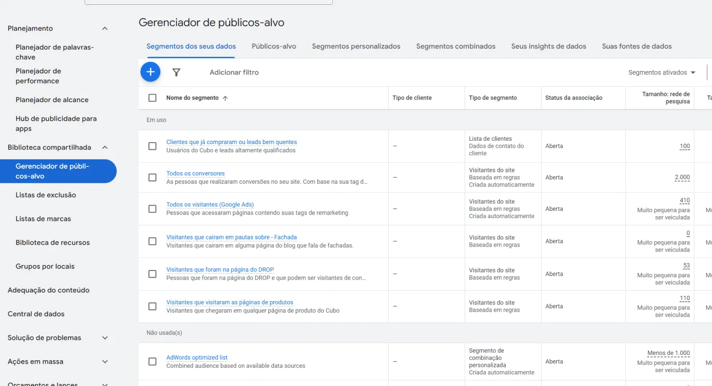Open Planejador de palavras-chave in sidebar
The image size is (712, 386).
54,52
